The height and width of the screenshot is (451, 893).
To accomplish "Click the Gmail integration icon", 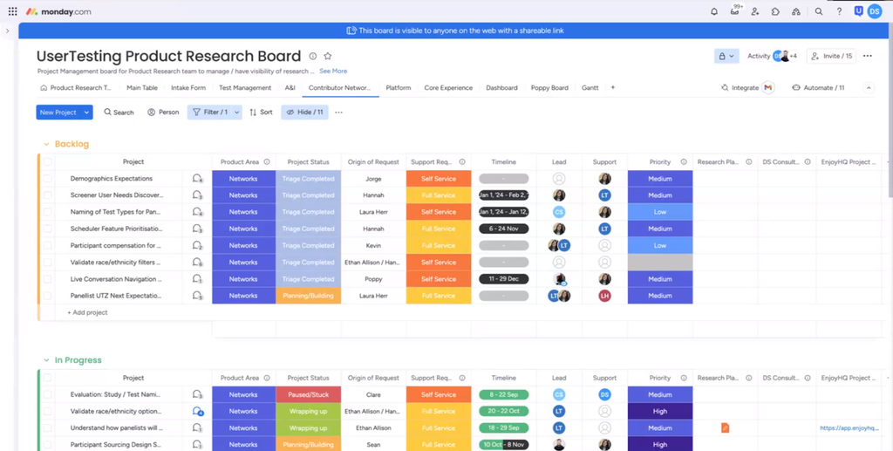I will (768, 88).
